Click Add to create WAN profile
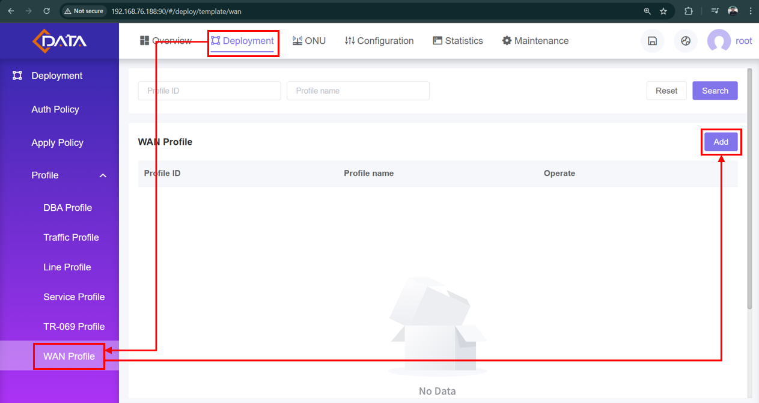 coord(721,142)
